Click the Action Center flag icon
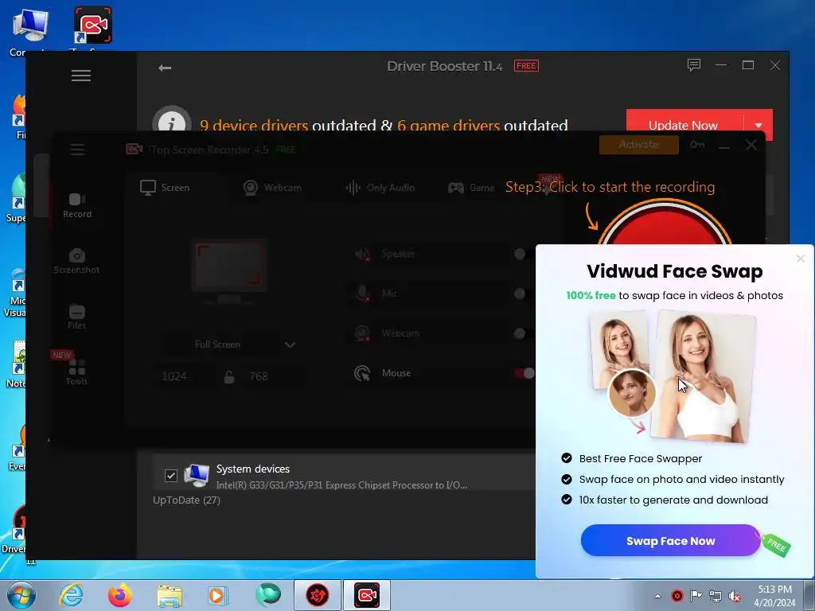The height and width of the screenshot is (611, 815). (696, 596)
